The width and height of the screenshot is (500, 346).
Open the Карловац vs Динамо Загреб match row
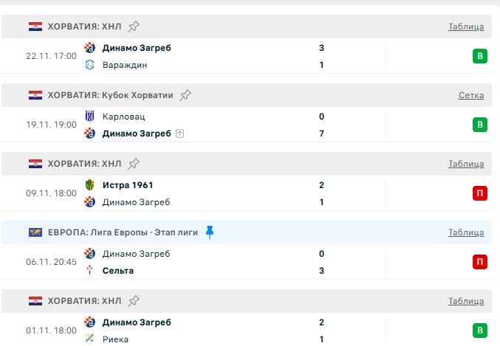[222, 125]
